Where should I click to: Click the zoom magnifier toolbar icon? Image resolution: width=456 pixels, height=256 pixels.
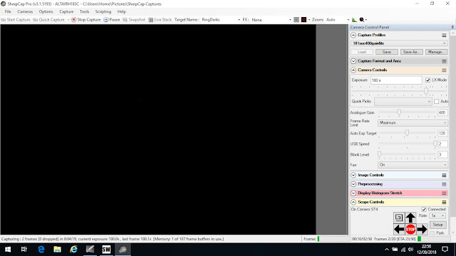click(361, 20)
